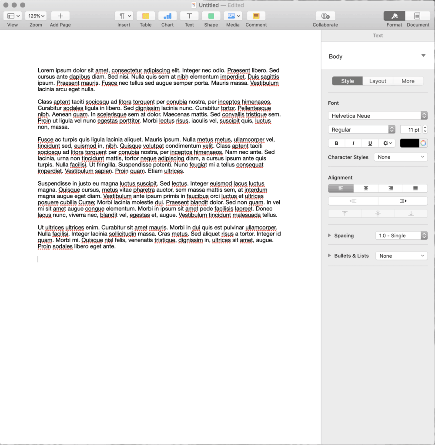Click word 'Lorem' in first paragraph
The width and height of the screenshot is (435, 445).
point(46,70)
